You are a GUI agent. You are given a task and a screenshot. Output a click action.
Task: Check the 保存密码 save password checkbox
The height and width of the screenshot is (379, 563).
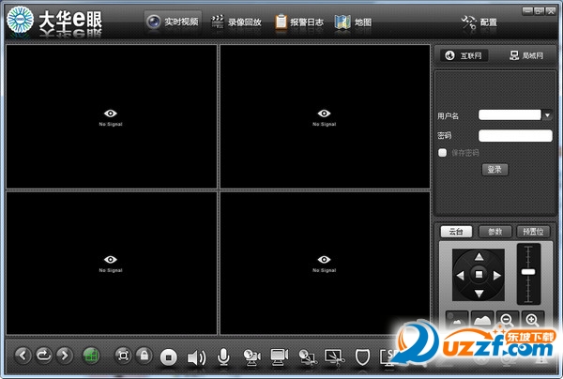tap(442, 153)
